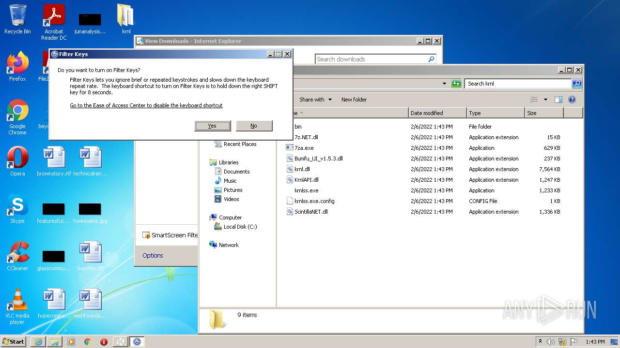Screen dimensions: 620x348
Task: Sort by Type column header
Action: [496, 113]
